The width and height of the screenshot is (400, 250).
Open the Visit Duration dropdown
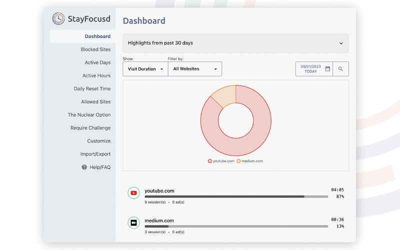click(x=145, y=69)
